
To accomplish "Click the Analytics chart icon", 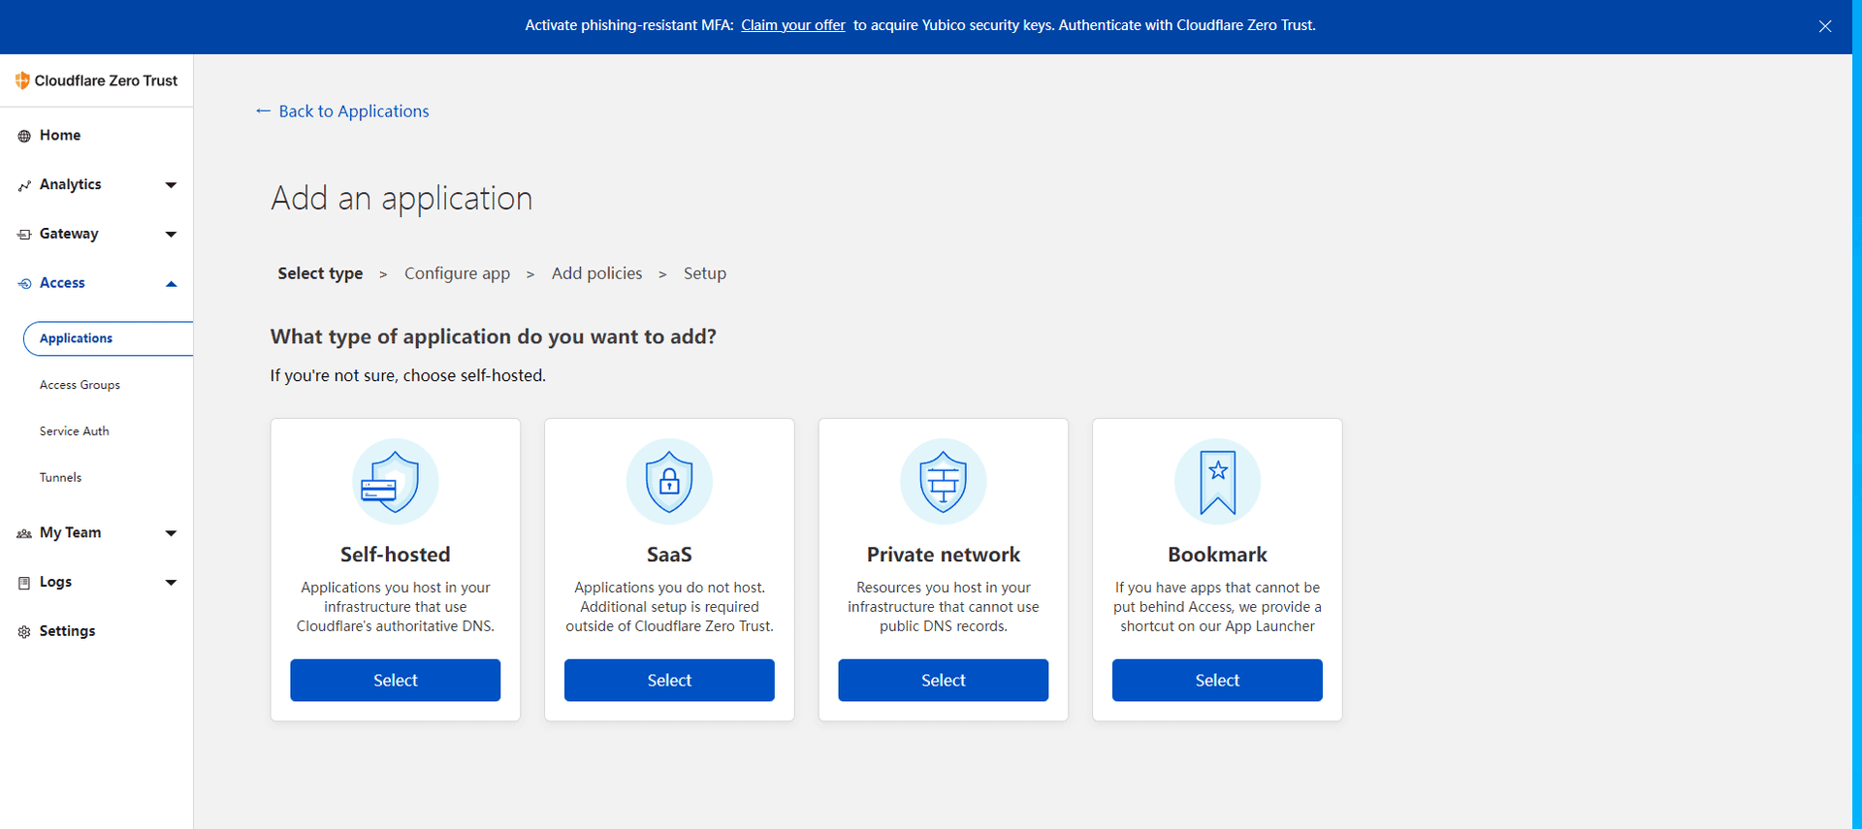I will click(24, 185).
